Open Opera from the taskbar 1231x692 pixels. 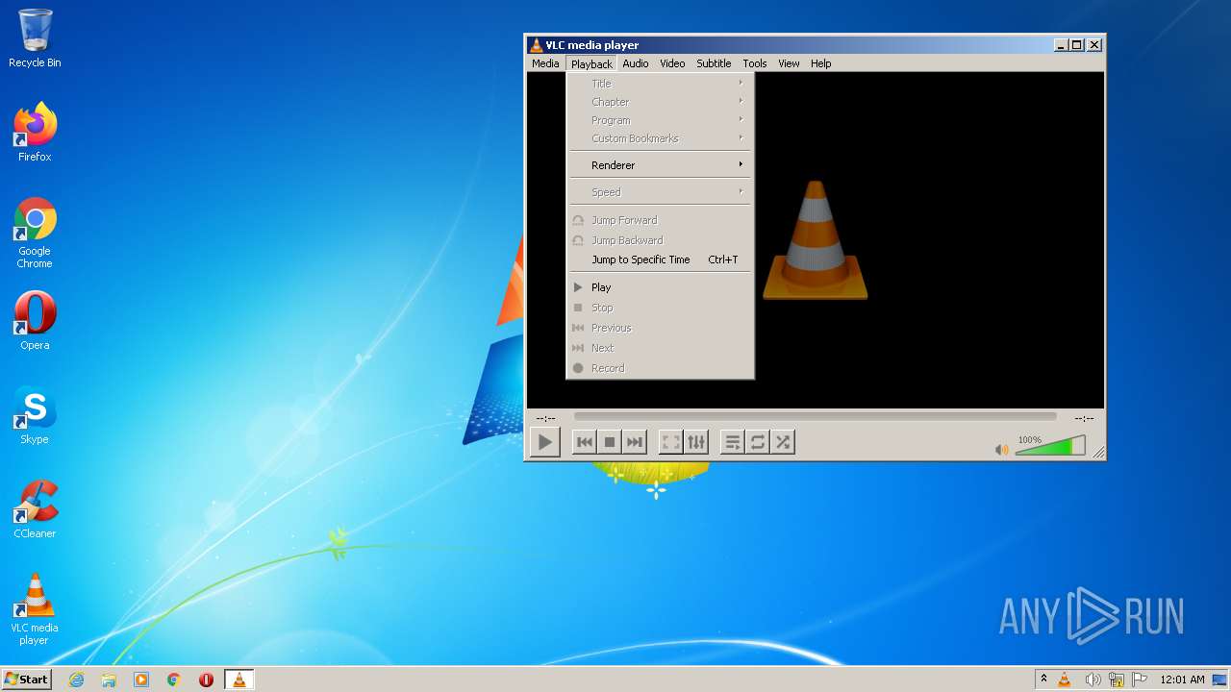(206, 680)
